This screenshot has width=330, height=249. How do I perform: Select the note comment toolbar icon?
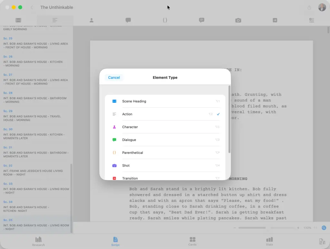(202, 20)
